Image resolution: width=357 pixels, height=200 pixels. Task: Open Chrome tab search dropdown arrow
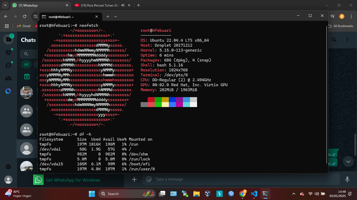(5, 5)
